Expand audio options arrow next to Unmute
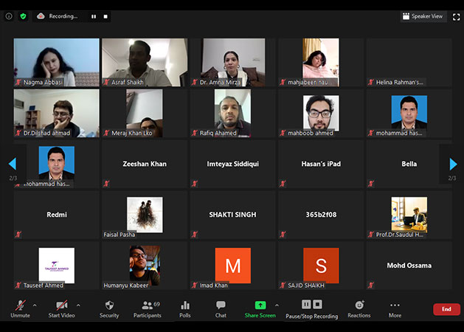This screenshot has width=464, height=332. [35, 304]
